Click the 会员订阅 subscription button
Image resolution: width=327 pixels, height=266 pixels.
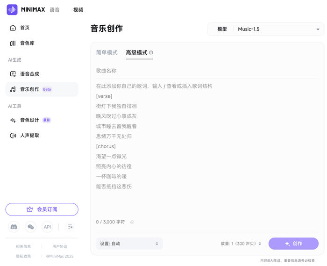coord(42,209)
